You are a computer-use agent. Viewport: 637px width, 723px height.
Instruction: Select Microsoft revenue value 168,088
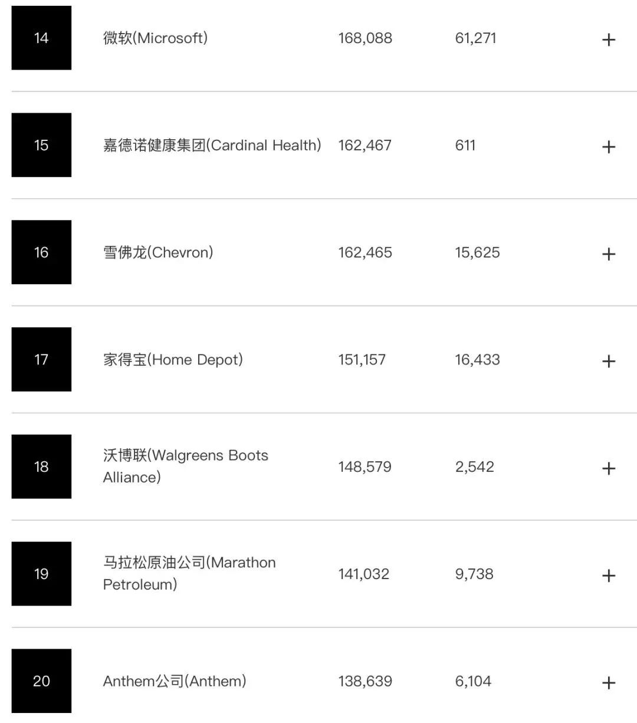pyautogui.click(x=365, y=38)
